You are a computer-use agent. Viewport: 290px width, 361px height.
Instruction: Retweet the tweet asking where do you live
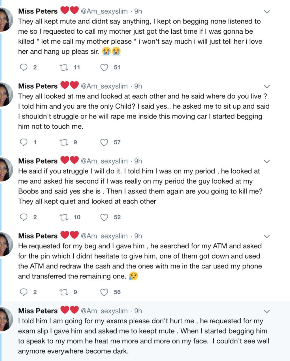(x=64, y=142)
